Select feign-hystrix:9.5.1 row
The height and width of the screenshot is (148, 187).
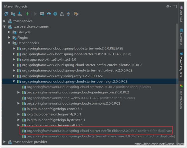[x=89, y=120]
